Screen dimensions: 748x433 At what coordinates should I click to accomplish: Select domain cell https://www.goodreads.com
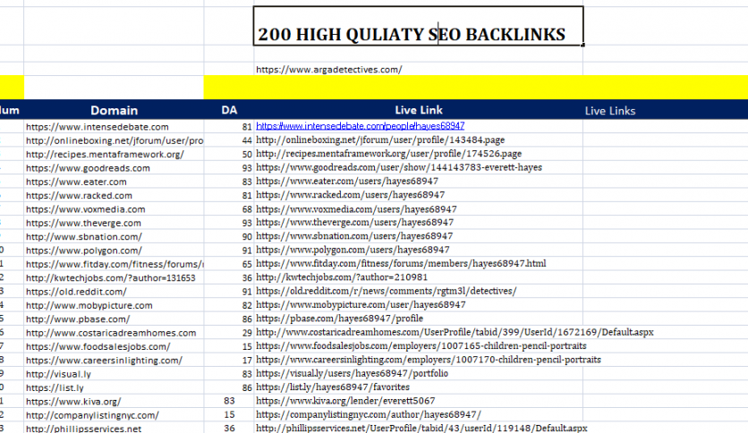pos(88,168)
